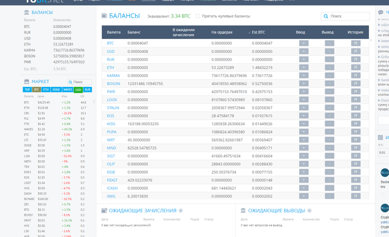Click withdraw minus button for PUPA row
Image resolution: width=389 pixels, height=237 pixels.
point(329,132)
